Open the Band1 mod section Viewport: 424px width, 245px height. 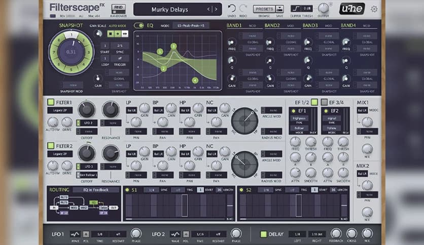click(x=252, y=26)
